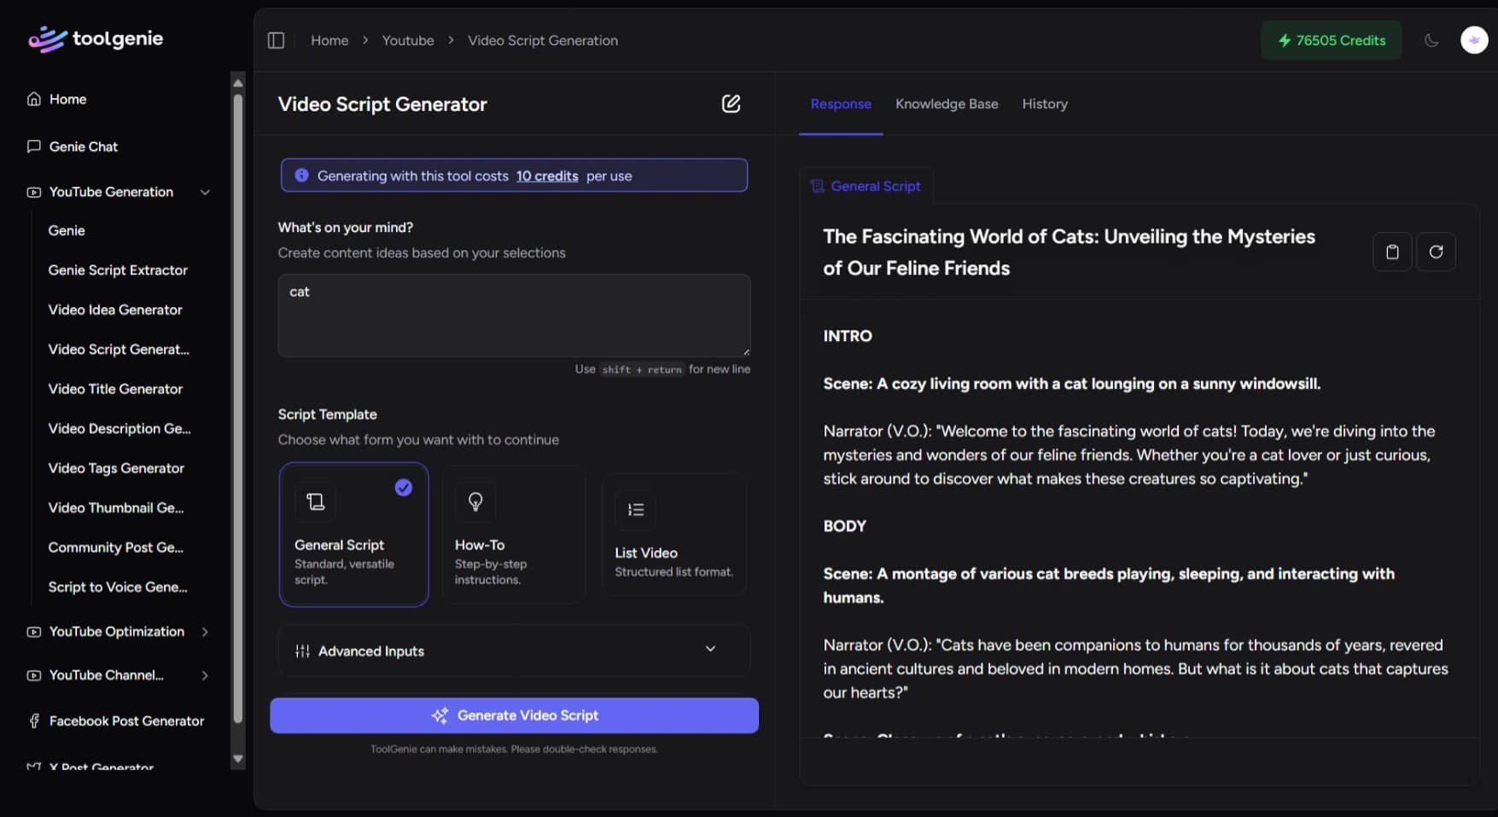The image size is (1498, 817).
Task: Open Video Idea Generator
Action: tap(115, 310)
